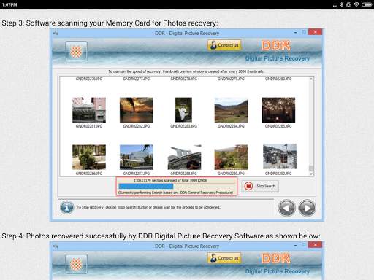This screenshot has height=280, width=374.
Task: Click the blue info circle icon
Action: tap(66, 208)
